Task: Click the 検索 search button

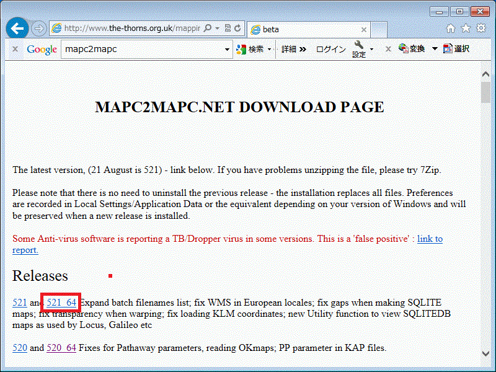Action: coord(250,50)
